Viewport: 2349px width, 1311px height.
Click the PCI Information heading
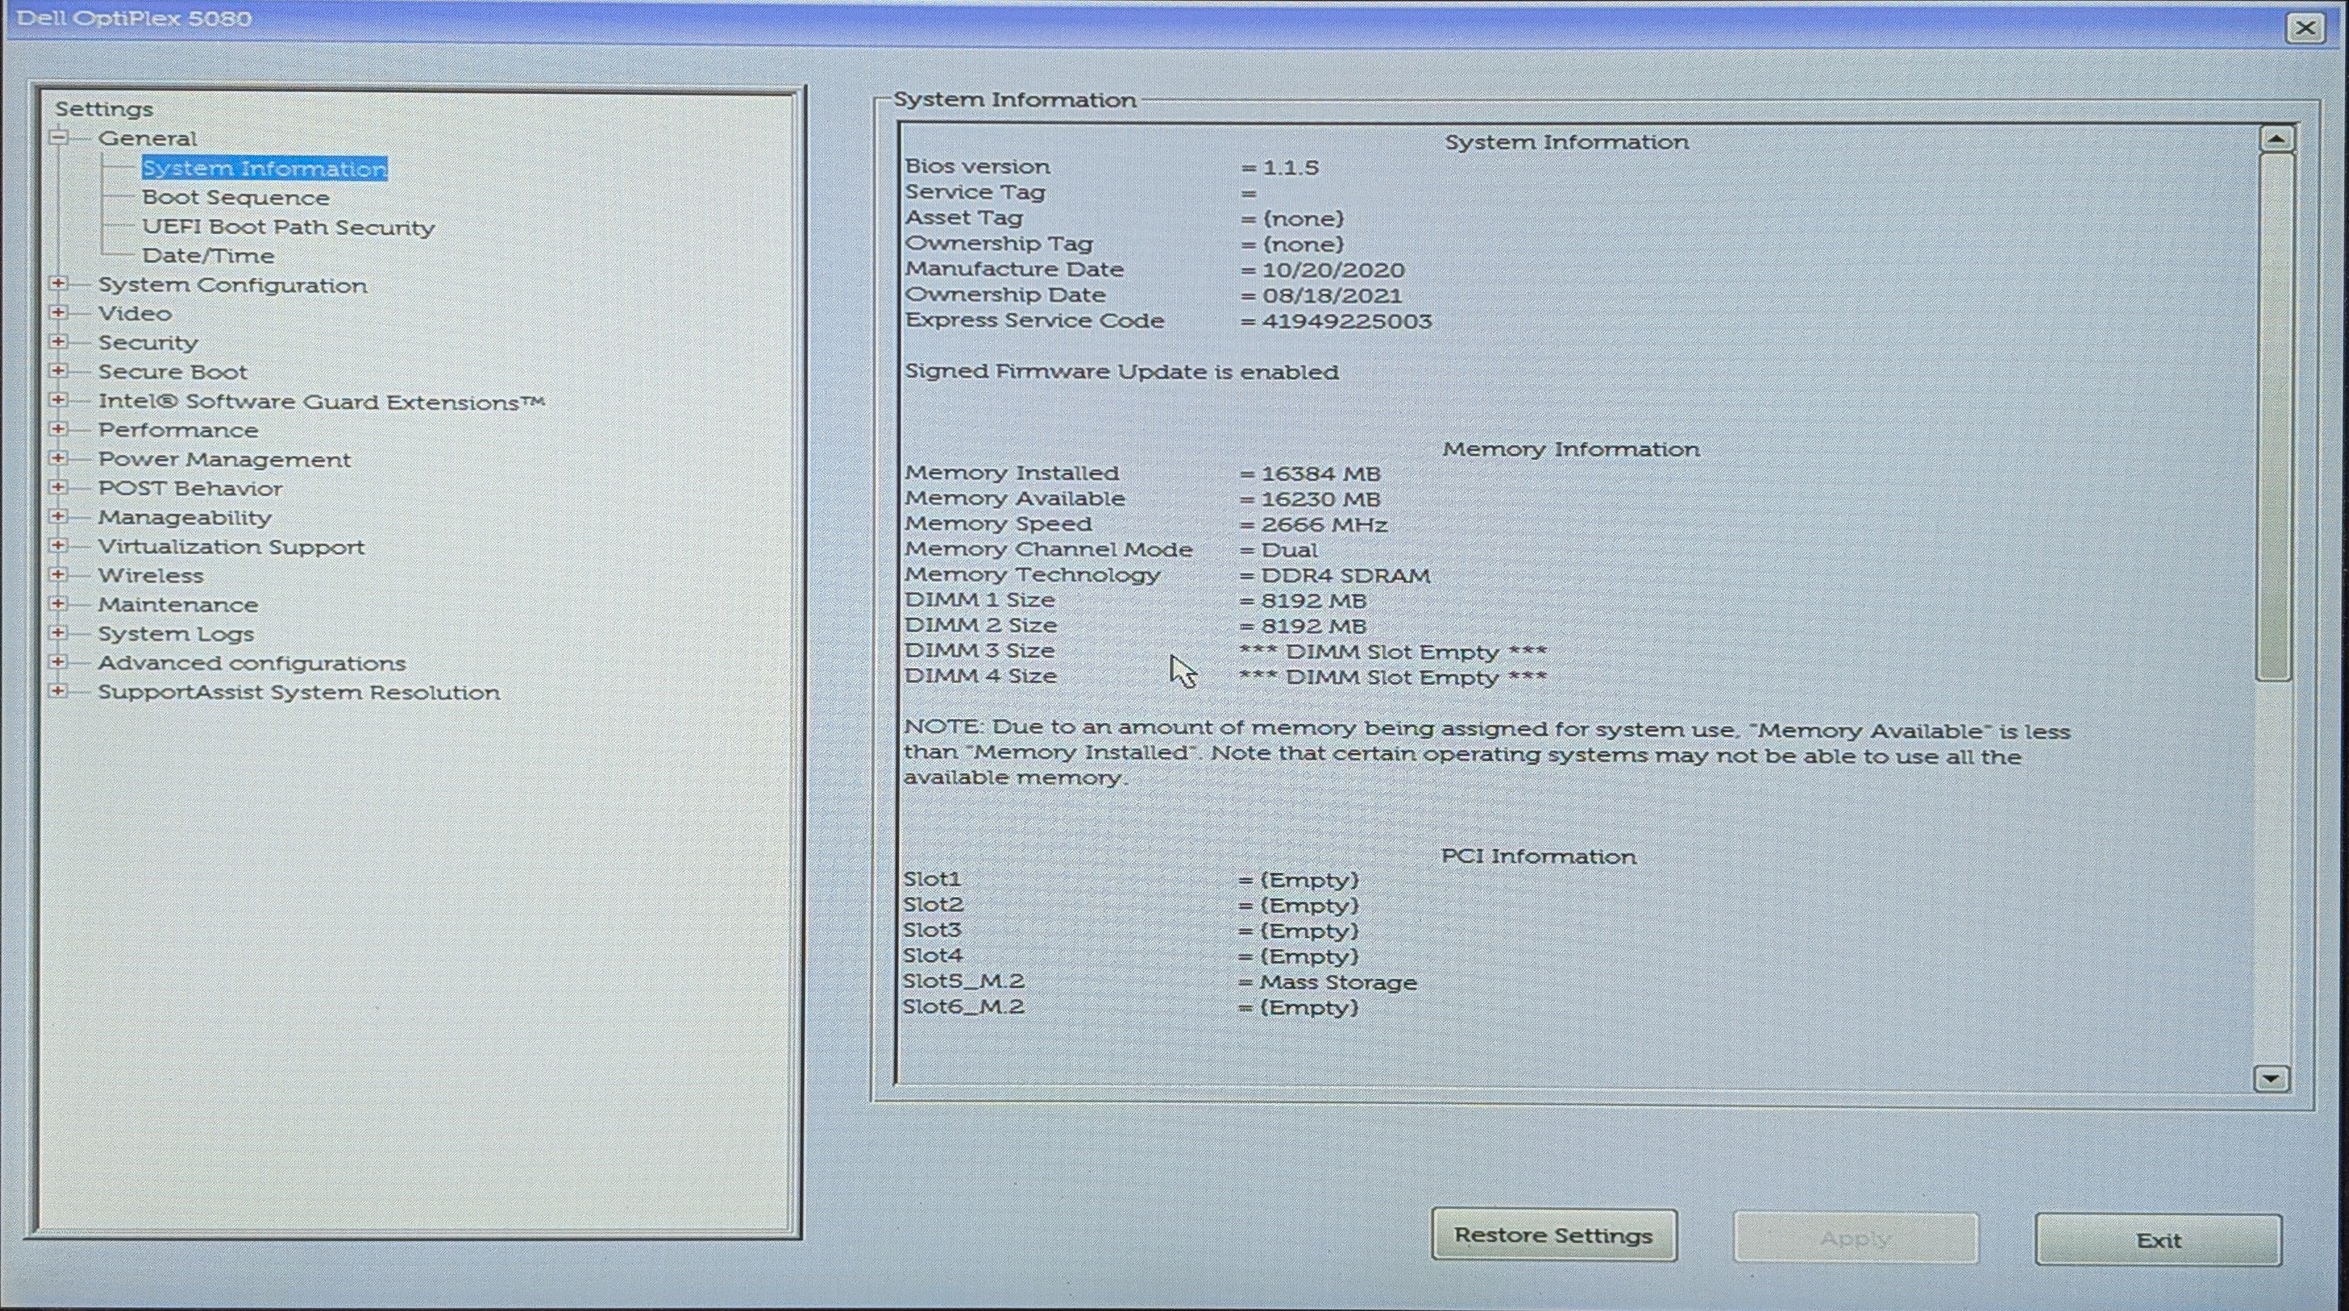[x=1538, y=857]
